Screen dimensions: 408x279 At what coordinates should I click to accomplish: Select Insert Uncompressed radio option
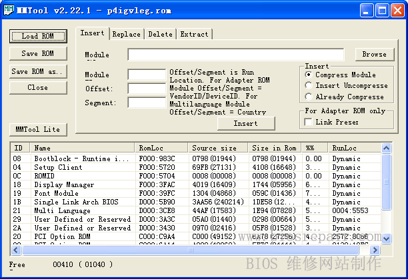tap(346, 85)
